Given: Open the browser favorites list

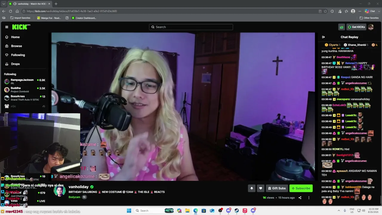Looking at the screenshot, I should (x=346, y=11).
